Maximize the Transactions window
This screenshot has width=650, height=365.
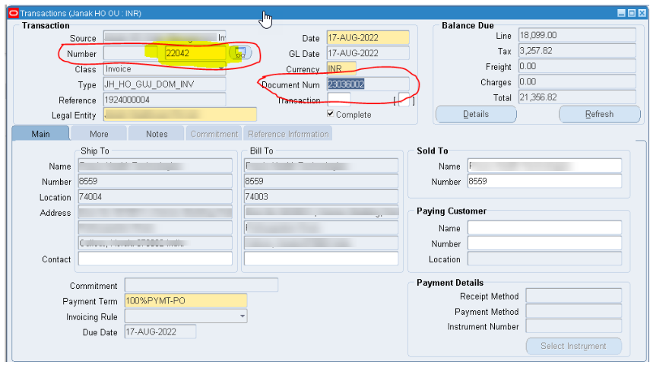point(632,13)
